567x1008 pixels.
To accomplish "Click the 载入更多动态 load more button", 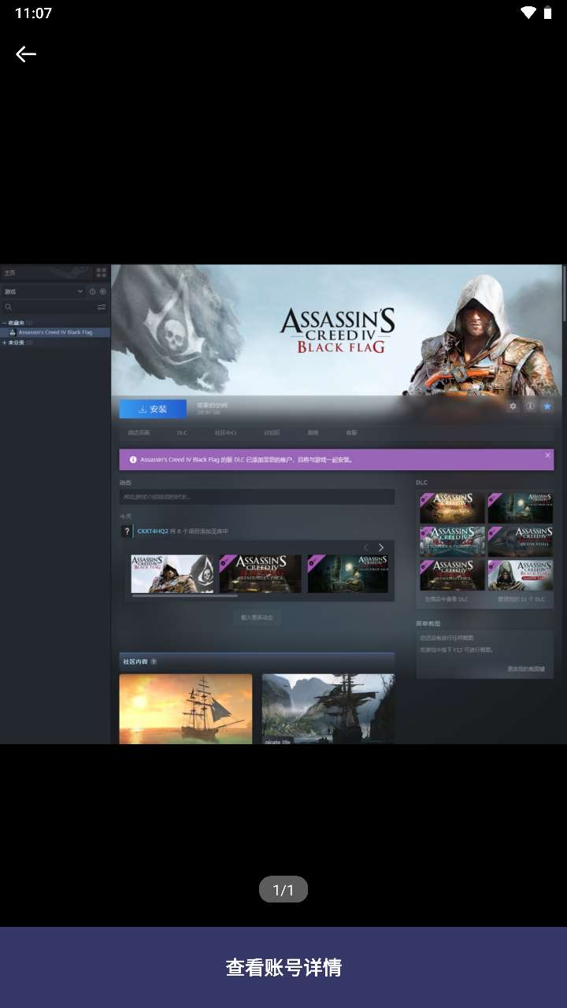I will (x=257, y=617).
